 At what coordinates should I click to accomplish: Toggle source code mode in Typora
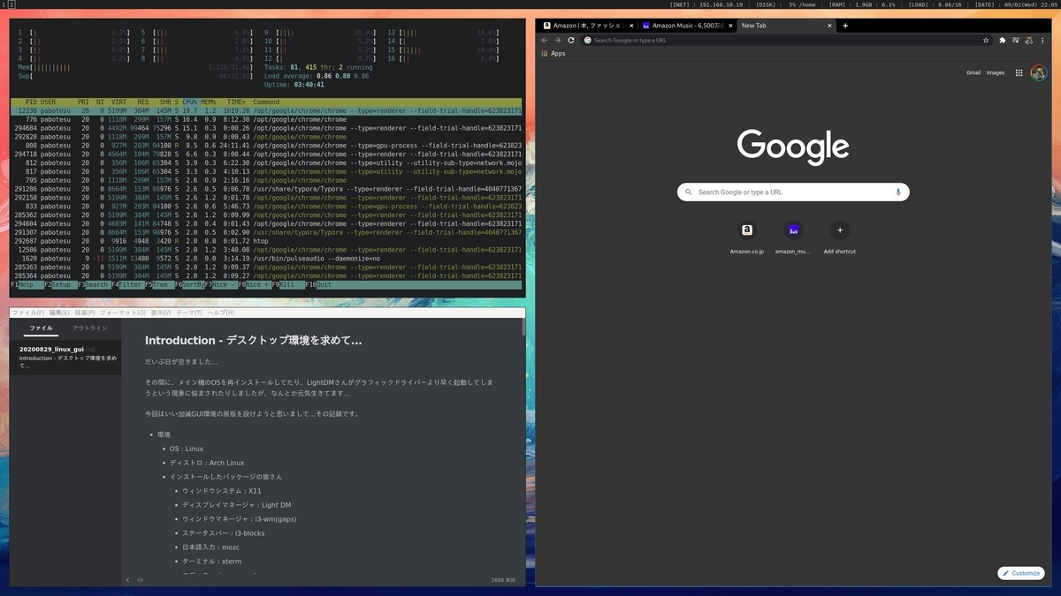click(x=141, y=580)
